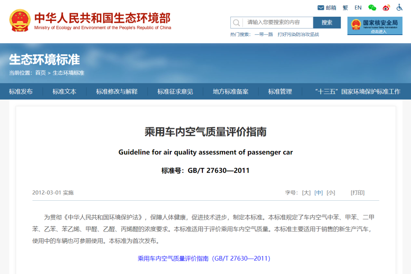Open the 标准管理 navigation tab

pyautogui.click(x=280, y=91)
